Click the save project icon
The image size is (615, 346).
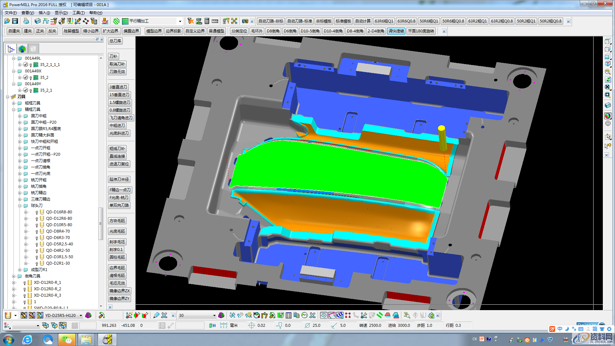[x=15, y=21]
